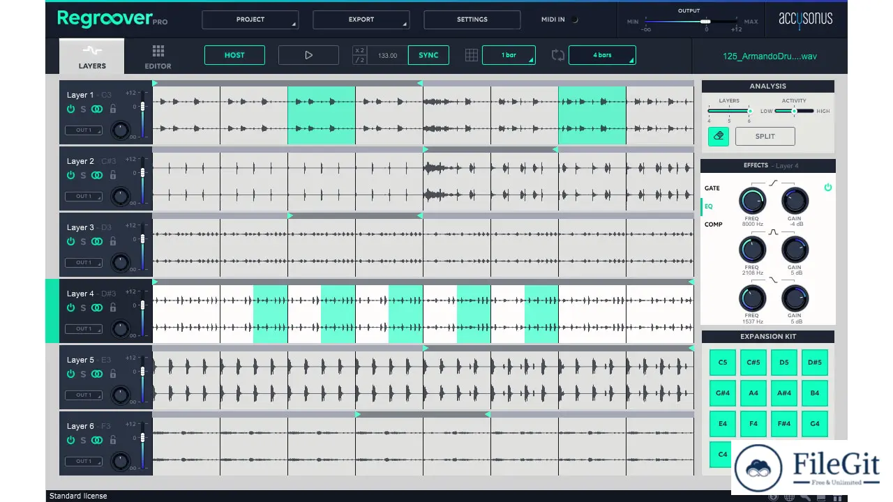Lock Layer 2 with the padlock icon
The height and width of the screenshot is (502, 893).
pos(112,175)
